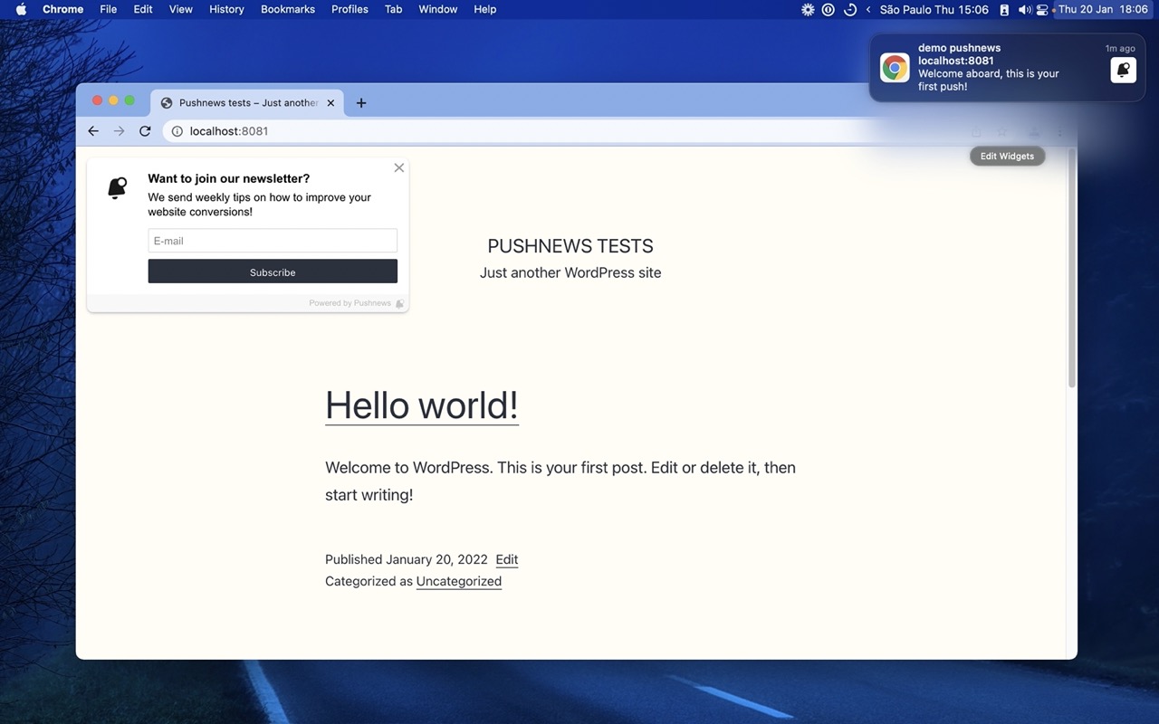Click the 1m ago notification timestamp
The height and width of the screenshot is (724, 1159).
tap(1120, 49)
